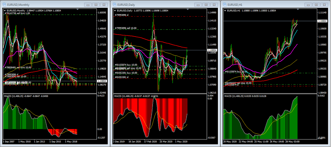Minimize the EURUSD,Daily chart window
This screenshot has height=147, width=331.
click(199, 5)
